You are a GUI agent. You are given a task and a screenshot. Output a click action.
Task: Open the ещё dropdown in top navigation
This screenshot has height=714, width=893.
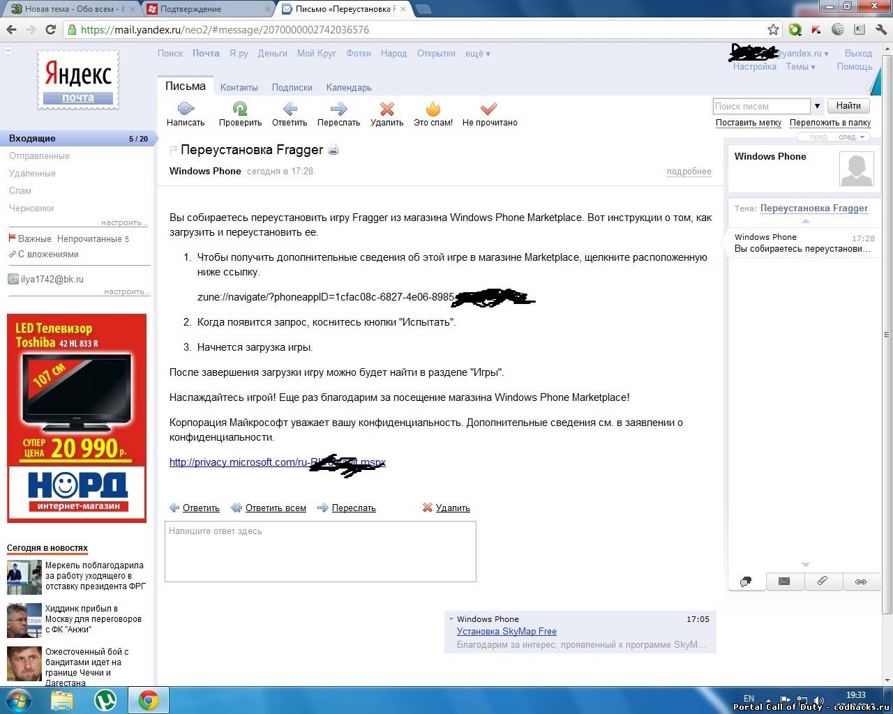478,53
